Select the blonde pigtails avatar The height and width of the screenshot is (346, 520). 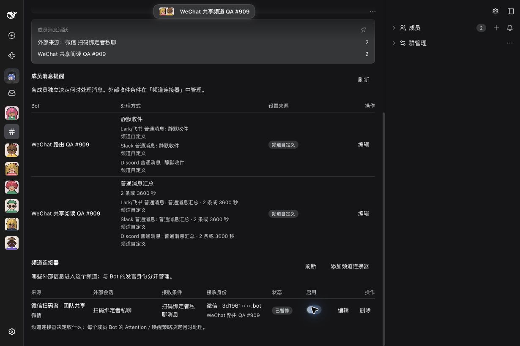tap(12, 169)
